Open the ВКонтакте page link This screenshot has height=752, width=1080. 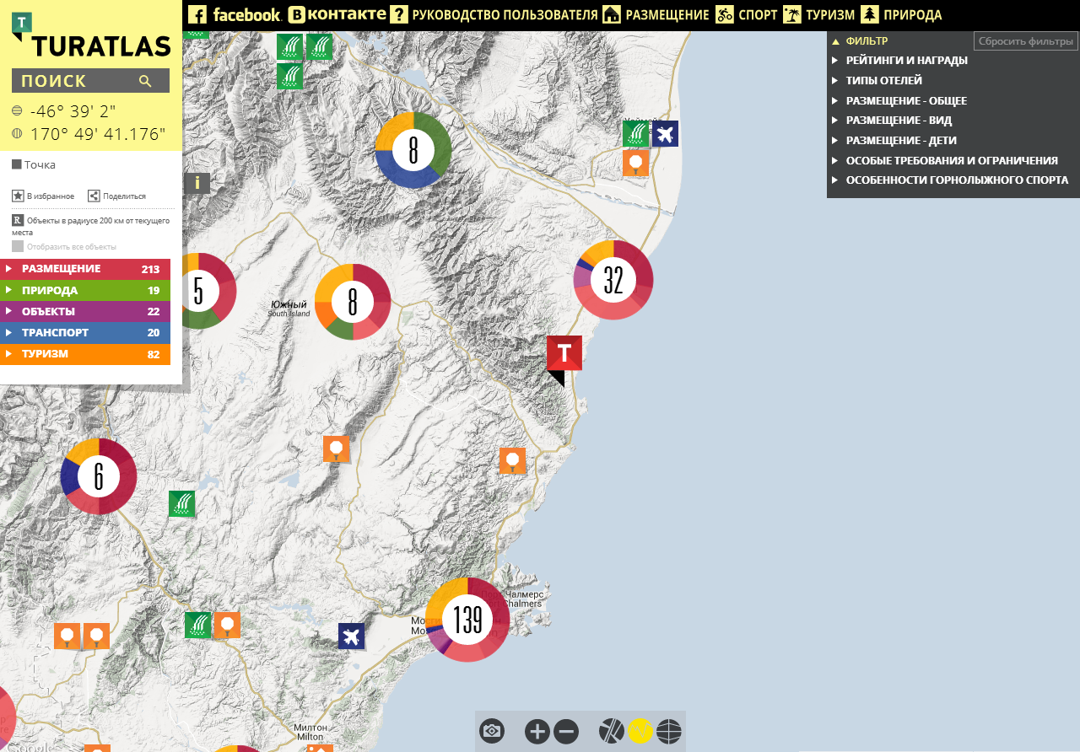[x=337, y=14]
